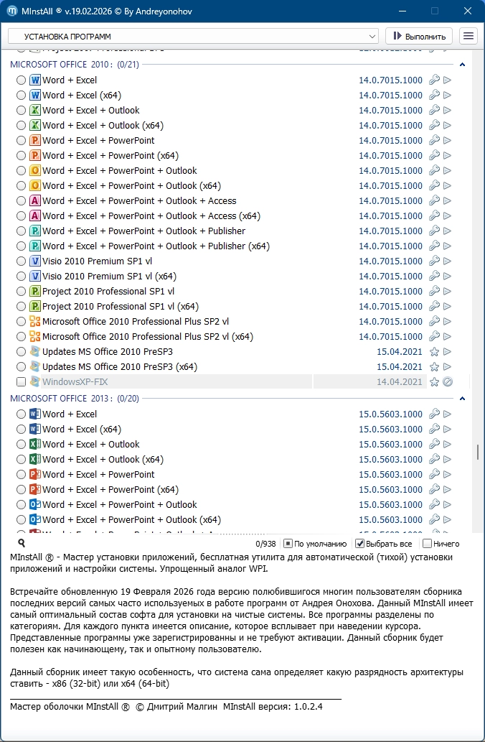Select radio for Visio 2010 Premium SP1 vl

tap(21, 261)
